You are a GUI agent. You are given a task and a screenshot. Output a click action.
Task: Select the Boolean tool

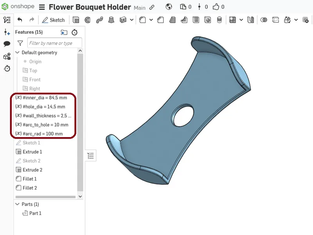264,20
